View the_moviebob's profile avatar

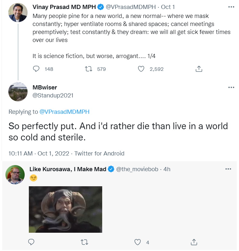(15, 175)
